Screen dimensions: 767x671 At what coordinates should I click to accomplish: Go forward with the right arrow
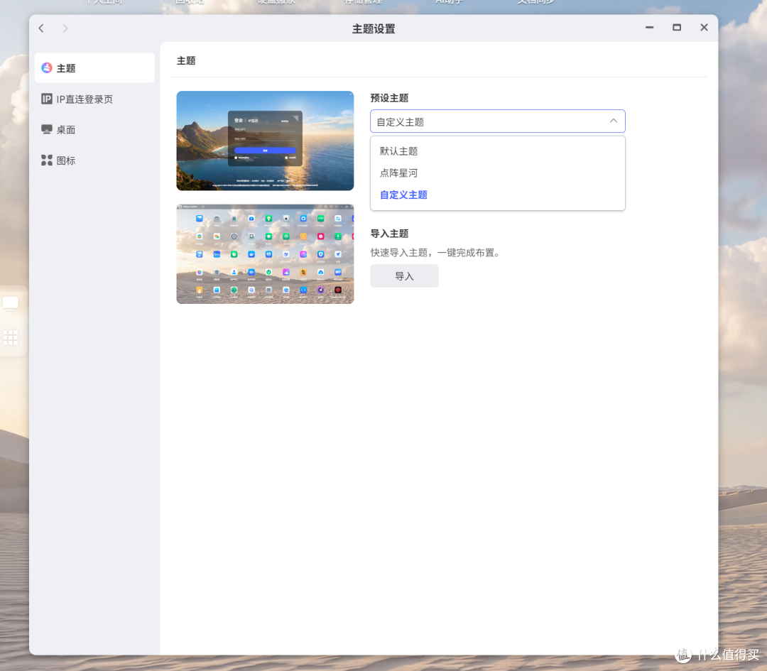65,28
